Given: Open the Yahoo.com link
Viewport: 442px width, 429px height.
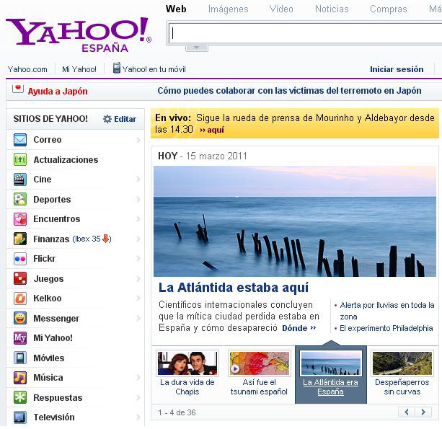Looking at the screenshot, I should pyautogui.click(x=27, y=69).
